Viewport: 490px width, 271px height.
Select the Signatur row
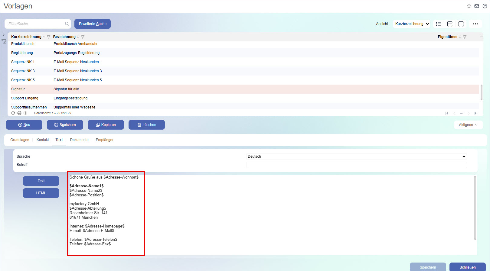245,89
